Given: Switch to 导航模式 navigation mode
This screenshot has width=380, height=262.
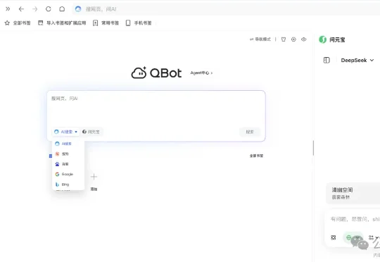Looking at the screenshot, I should [260, 39].
